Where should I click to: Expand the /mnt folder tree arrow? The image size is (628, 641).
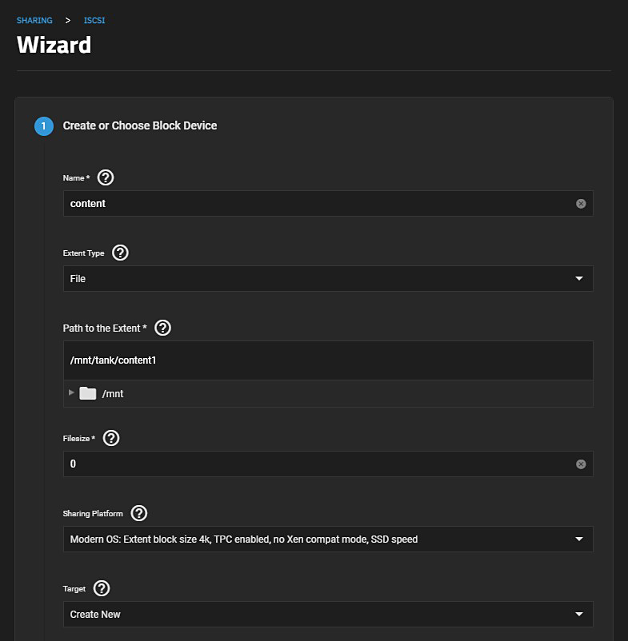(72, 392)
